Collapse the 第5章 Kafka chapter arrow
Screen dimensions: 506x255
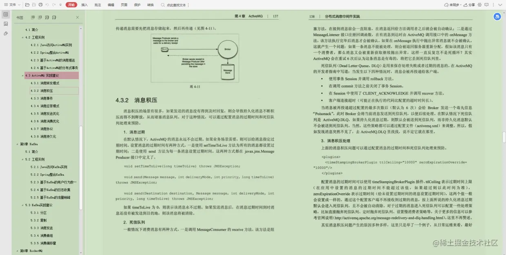click(17, 144)
